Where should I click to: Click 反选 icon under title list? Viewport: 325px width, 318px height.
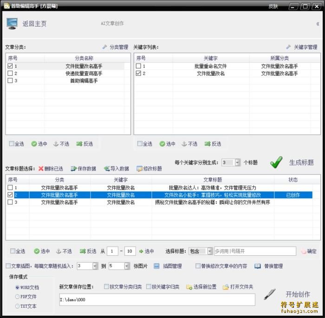point(83,251)
